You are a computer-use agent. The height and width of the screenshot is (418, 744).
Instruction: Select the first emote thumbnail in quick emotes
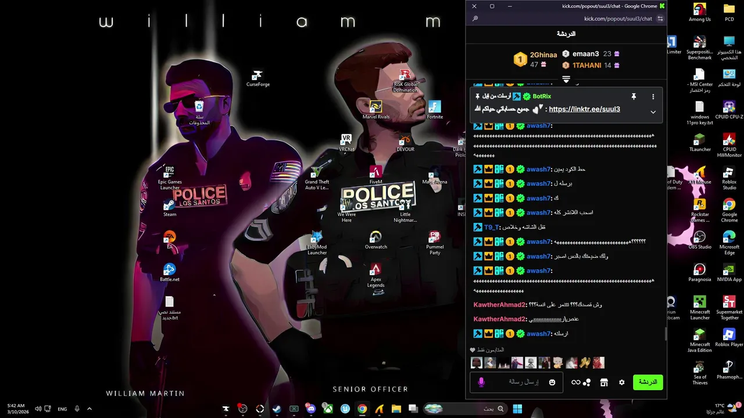pyautogui.click(x=477, y=363)
